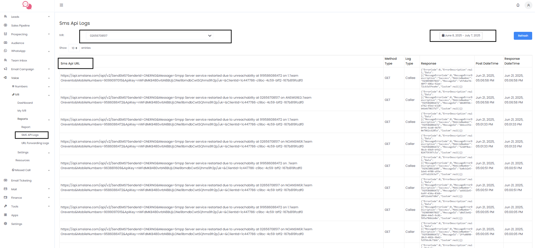Screen dimensions: 535x248
Task: Click the Email Ticketing icon
Action: pos(5,180)
